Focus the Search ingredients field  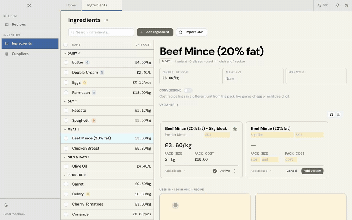click(x=101, y=32)
